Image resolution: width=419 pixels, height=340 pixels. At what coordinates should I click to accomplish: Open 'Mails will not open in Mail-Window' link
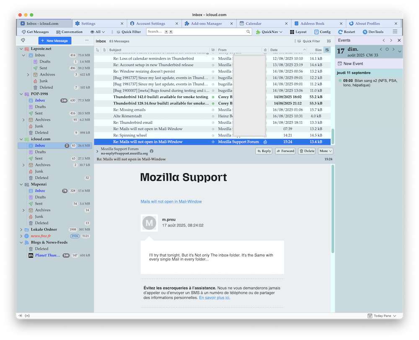click(x=171, y=202)
